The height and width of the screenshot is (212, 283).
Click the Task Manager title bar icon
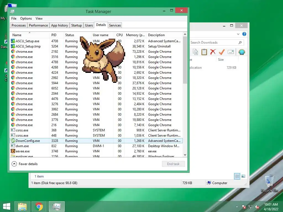[12, 11]
